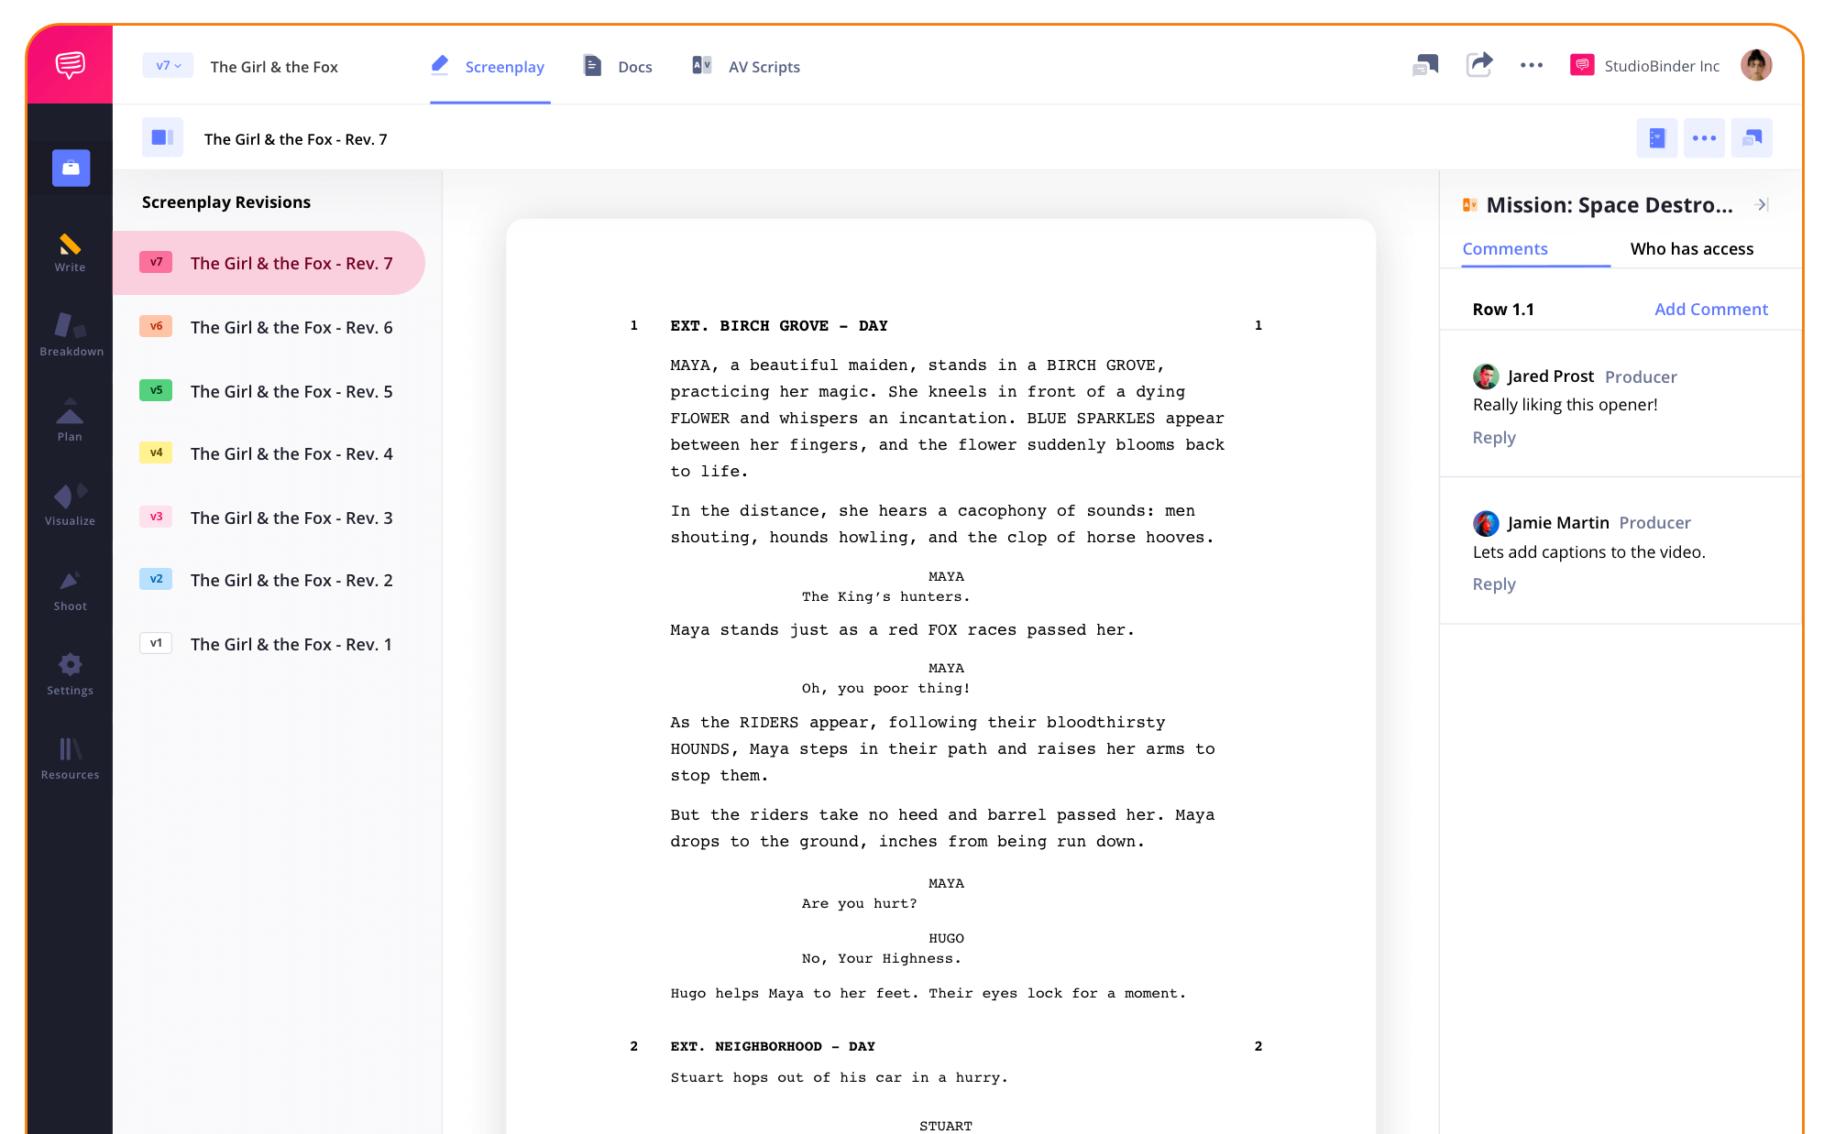This screenshot has width=1824, height=1134.
Task: Open the v7 version dropdown
Action: 167,65
